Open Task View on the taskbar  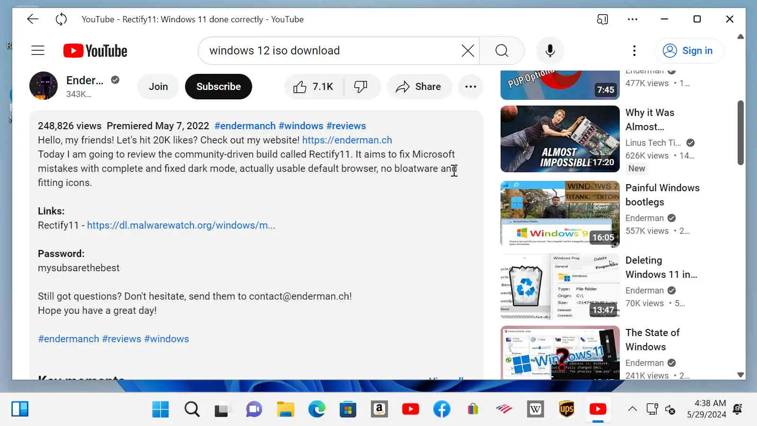222,409
